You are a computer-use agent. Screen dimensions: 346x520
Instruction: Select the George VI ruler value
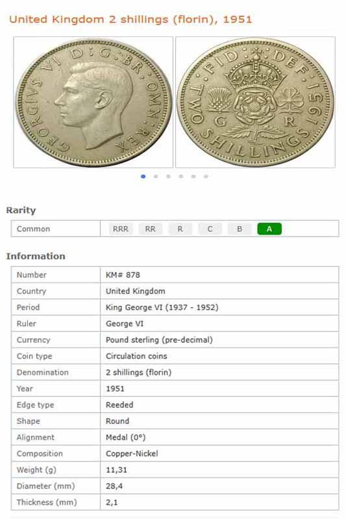pyautogui.click(x=125, y=324)
